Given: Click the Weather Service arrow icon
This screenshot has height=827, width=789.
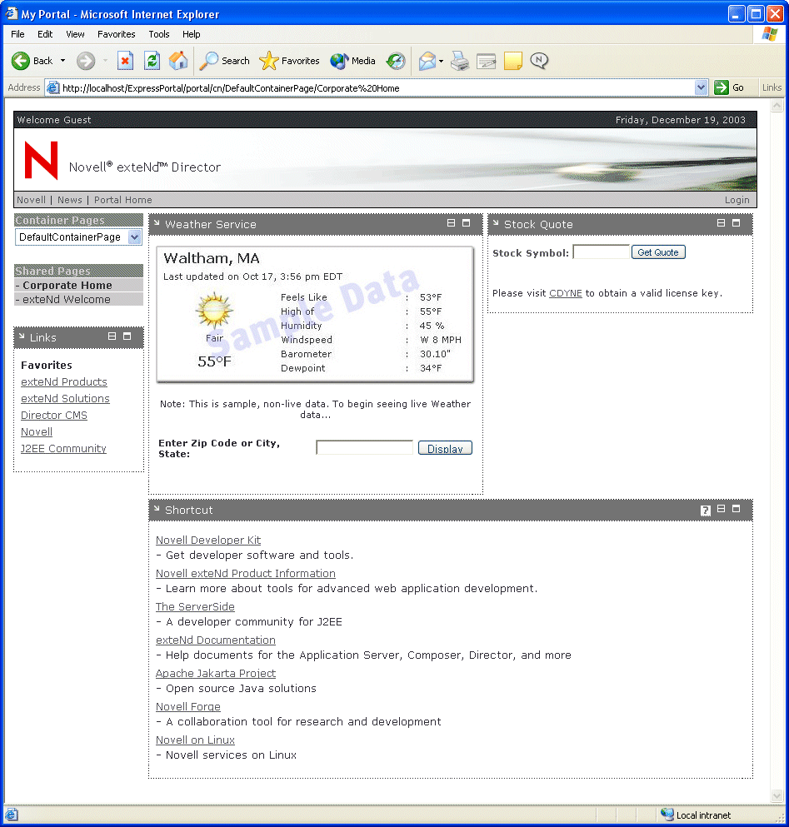Looking at the screenshot, I should (157, 223).
